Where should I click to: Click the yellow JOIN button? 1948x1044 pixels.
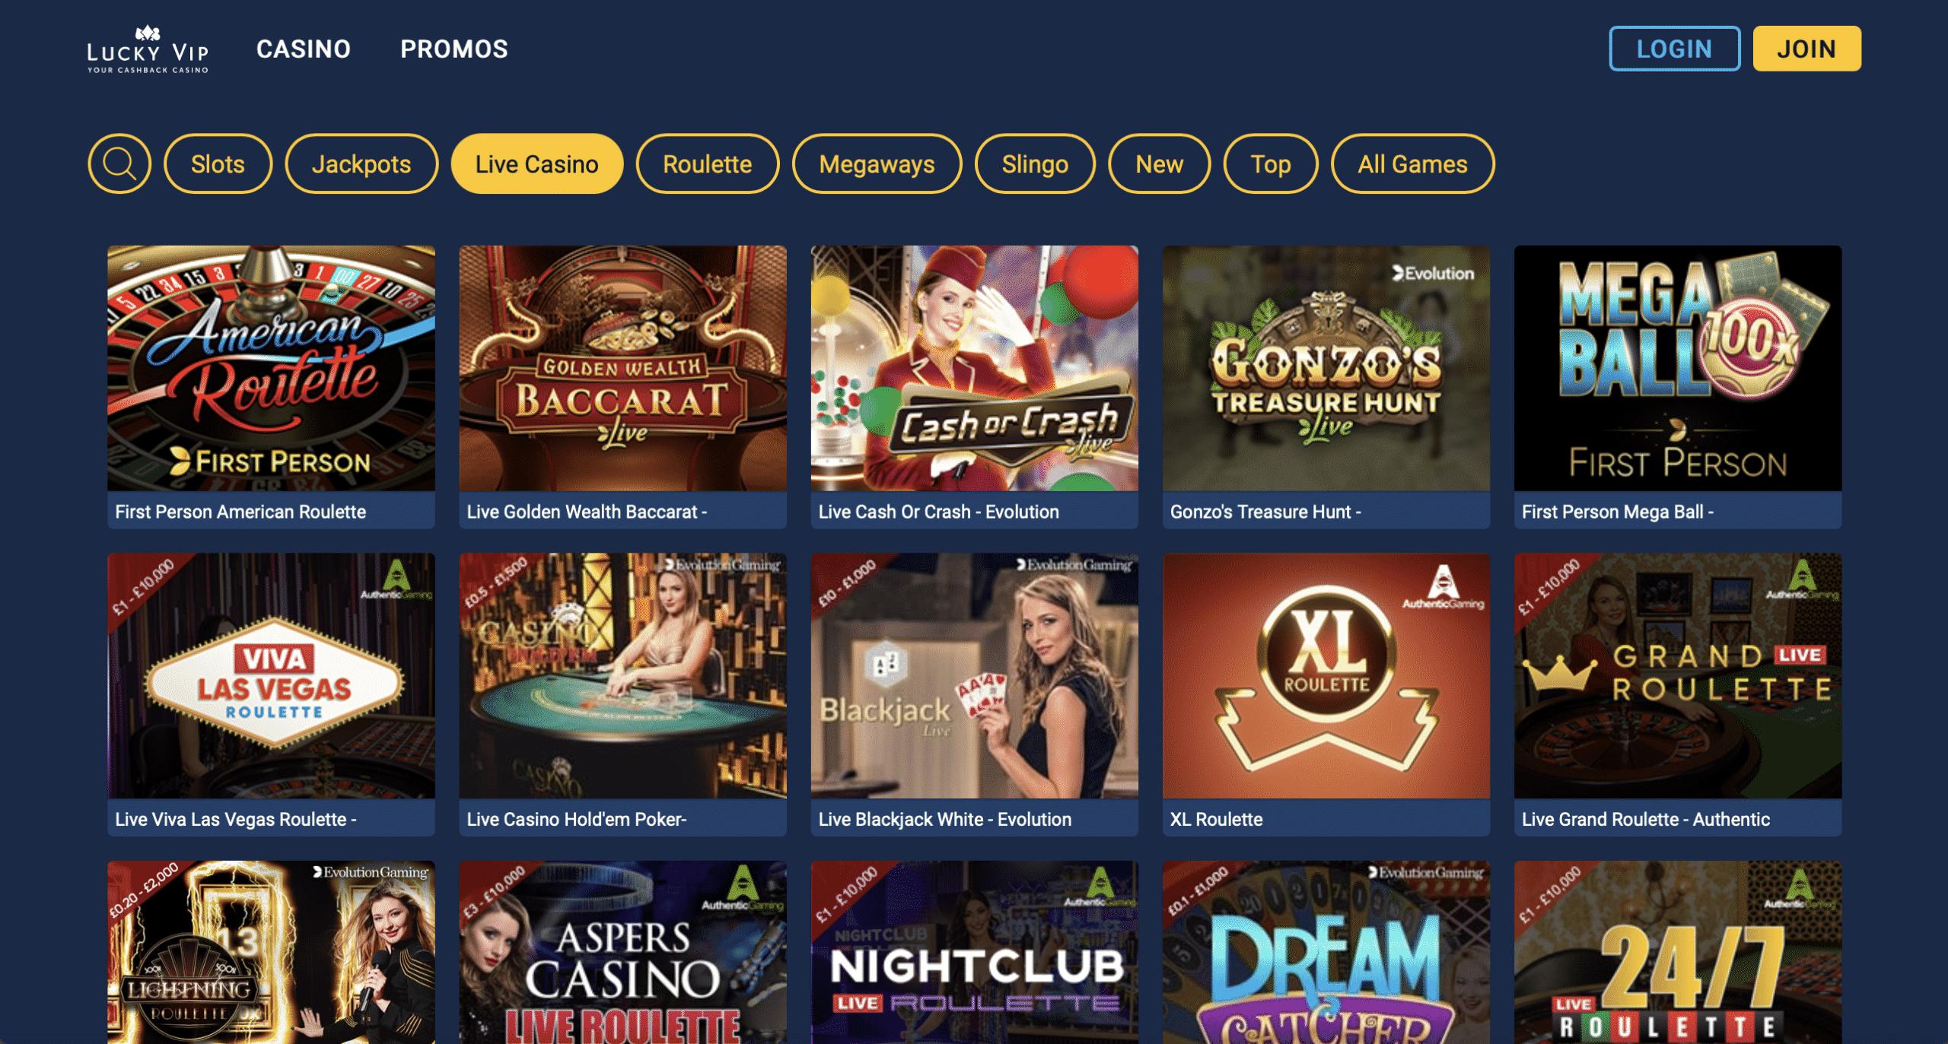[x=1806, y=49]
